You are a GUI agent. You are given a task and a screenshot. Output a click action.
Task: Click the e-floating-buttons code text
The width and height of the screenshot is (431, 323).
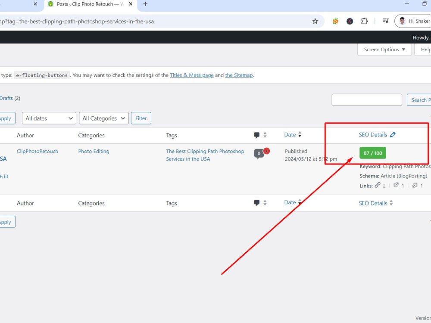[42, 75]
